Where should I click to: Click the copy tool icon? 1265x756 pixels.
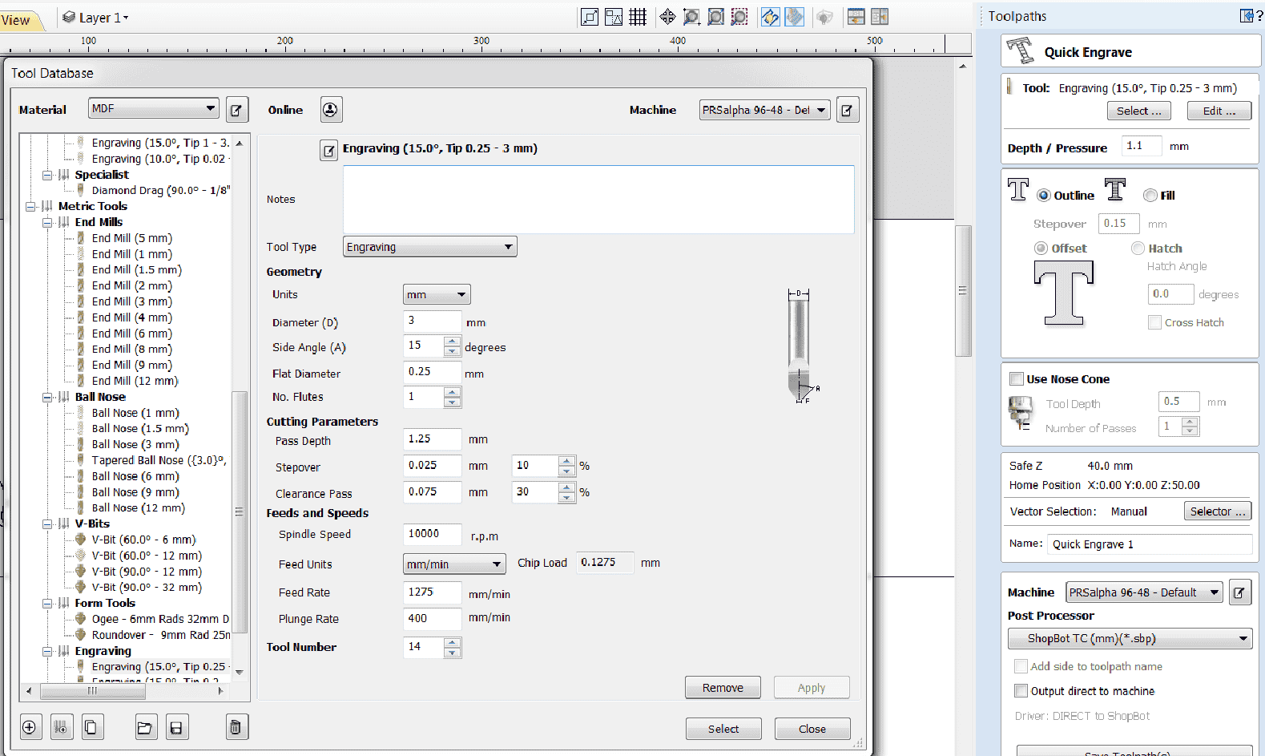pos(91,727)
